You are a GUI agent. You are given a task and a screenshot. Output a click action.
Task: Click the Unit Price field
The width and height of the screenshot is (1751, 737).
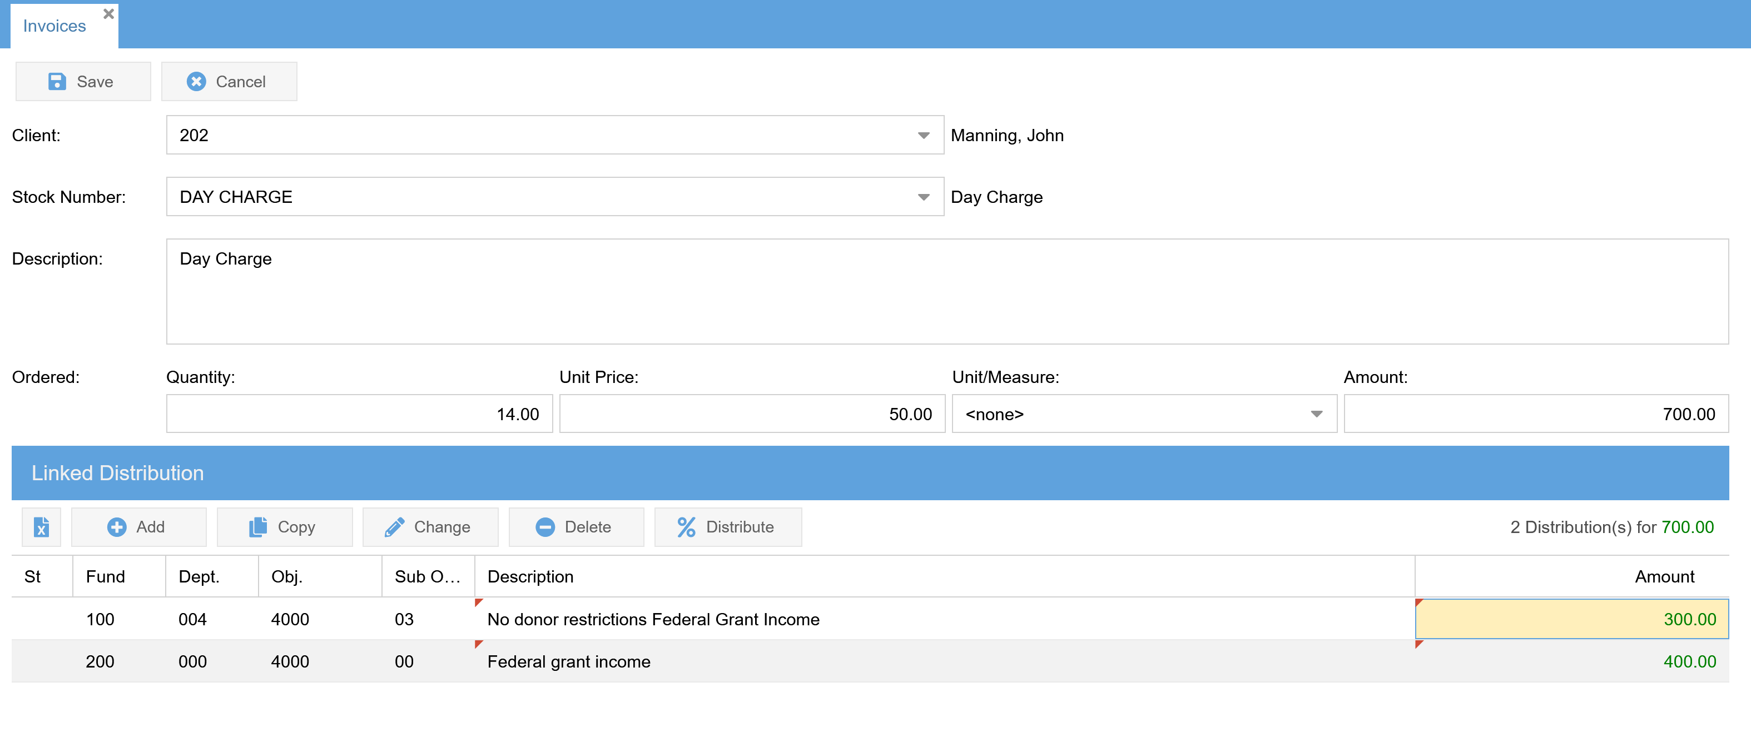pyautogui.click(x=752, y=414)
